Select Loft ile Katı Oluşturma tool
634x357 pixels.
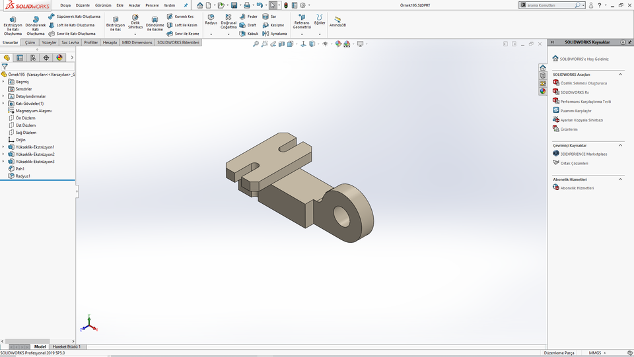coord(71,25)
